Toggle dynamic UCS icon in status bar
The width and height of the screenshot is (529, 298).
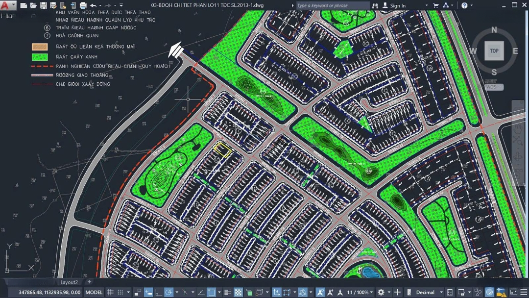pos(277,292)
